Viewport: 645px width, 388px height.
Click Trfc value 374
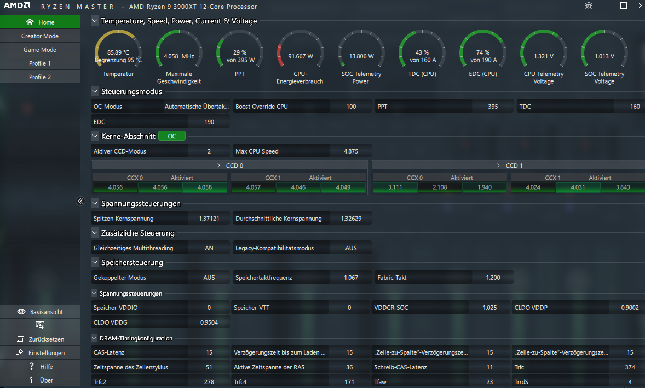pos(630,367)
